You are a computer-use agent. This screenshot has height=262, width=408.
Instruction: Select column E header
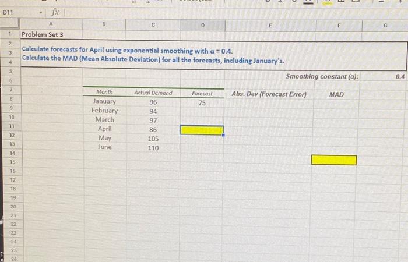[x=270, y=26]
